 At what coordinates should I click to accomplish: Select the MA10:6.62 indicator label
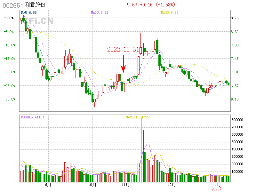pos(100,12)
